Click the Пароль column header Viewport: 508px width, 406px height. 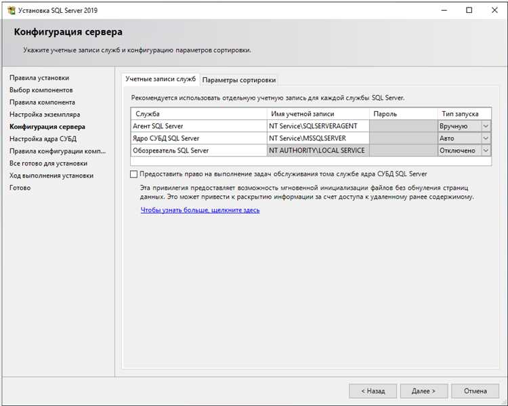pyautogui.click(x=404, y=114)
